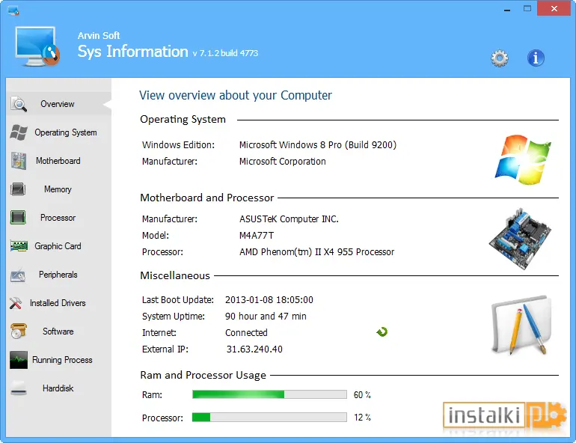
Task: Maximize the Sys Information window
Action: tap(527, 8)
